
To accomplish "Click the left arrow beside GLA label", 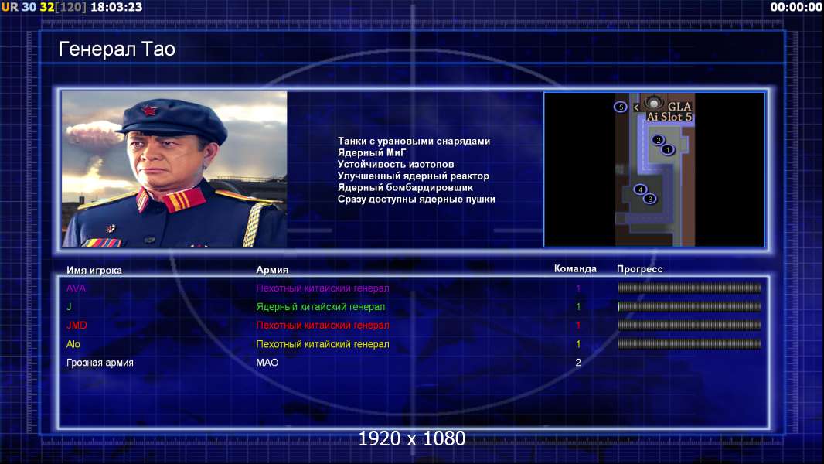I will coord(636,107).
